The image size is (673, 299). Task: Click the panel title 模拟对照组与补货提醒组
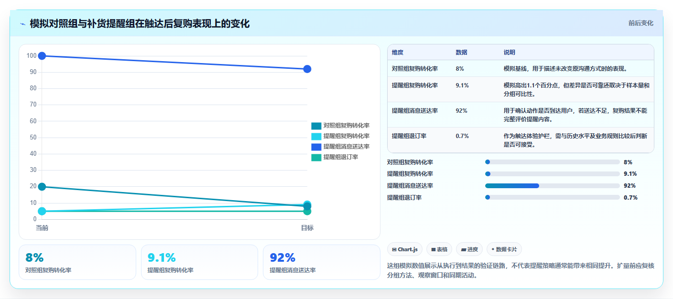(x=140, y=24)
